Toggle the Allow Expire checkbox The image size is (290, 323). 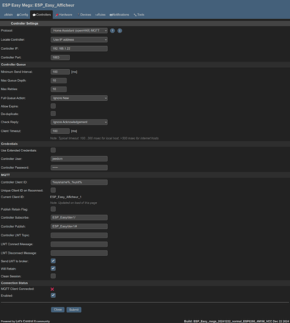click(53, 106)
